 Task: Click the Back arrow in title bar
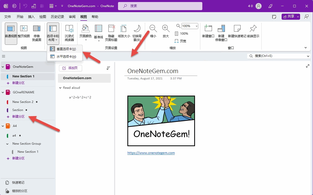coord(14,6)
